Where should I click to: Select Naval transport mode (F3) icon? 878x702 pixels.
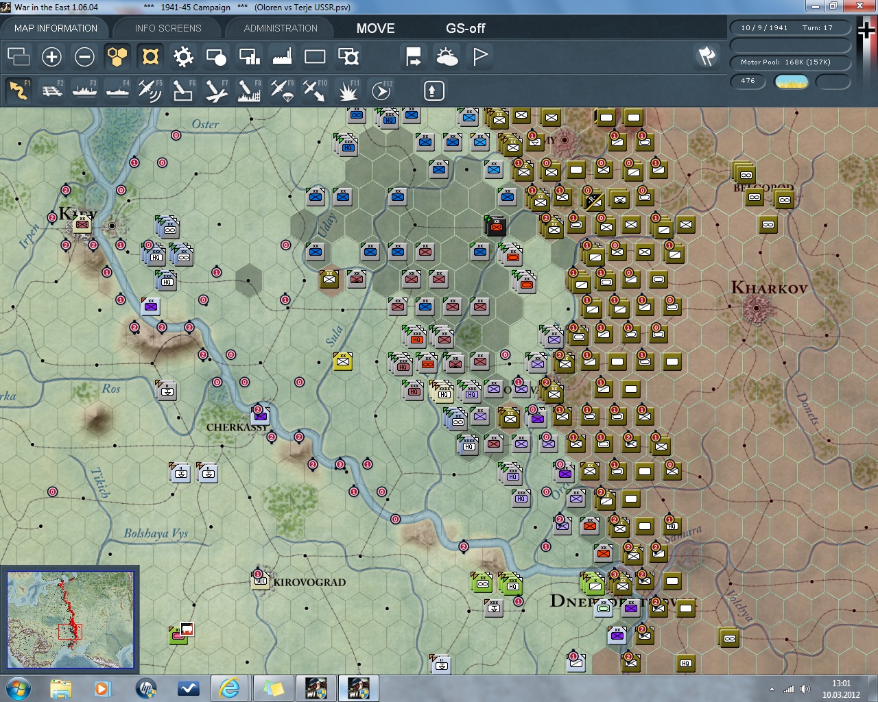(x=84, y=91)
